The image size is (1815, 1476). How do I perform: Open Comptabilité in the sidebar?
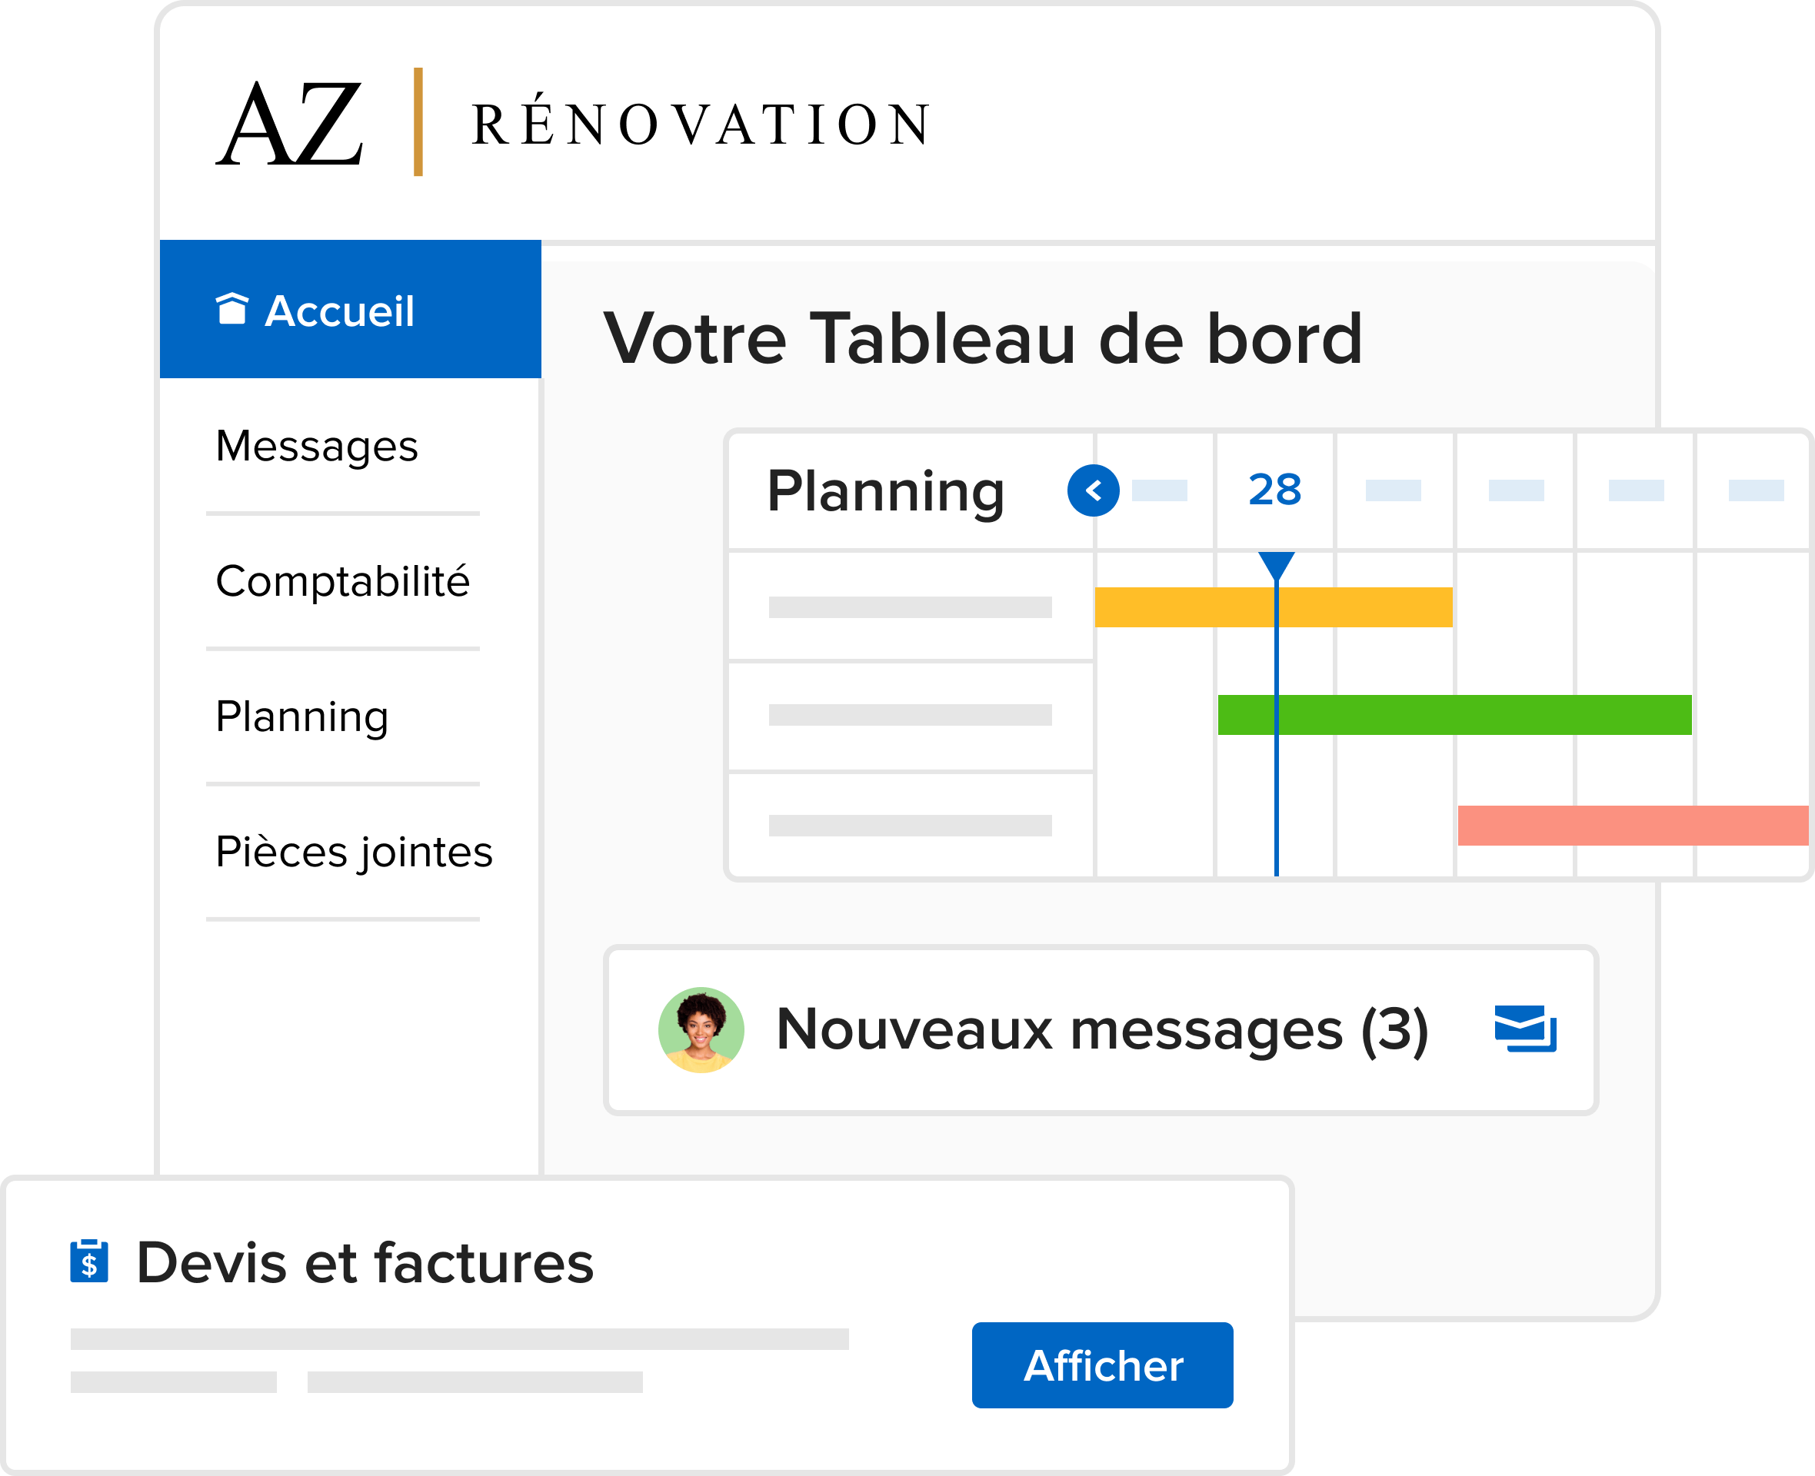pos(343,581)
